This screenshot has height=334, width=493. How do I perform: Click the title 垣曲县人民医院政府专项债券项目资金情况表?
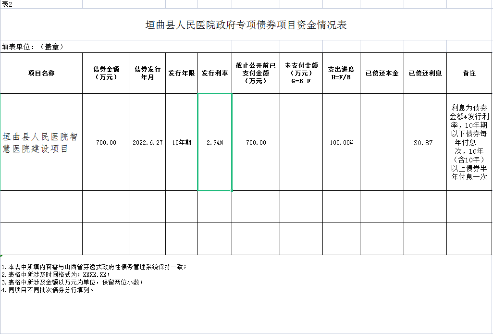click(246, 25)
